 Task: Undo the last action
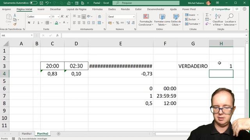(x=47, y=3)
